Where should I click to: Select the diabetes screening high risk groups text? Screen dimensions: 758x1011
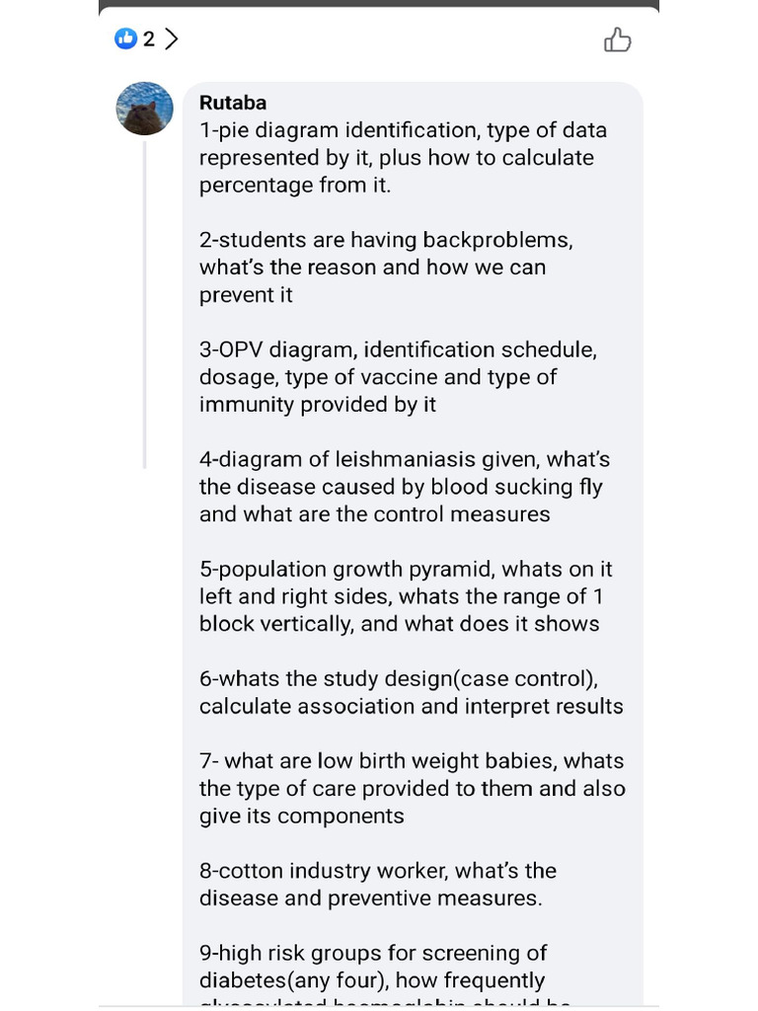[x=373, y=967]
